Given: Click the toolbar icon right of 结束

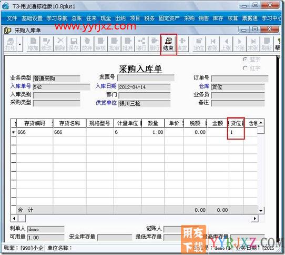Looking at the screenshot, I should pos(182,44).
